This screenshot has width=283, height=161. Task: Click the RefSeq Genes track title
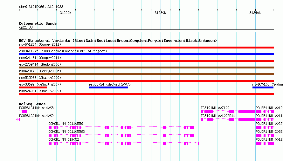pos(32,104)
